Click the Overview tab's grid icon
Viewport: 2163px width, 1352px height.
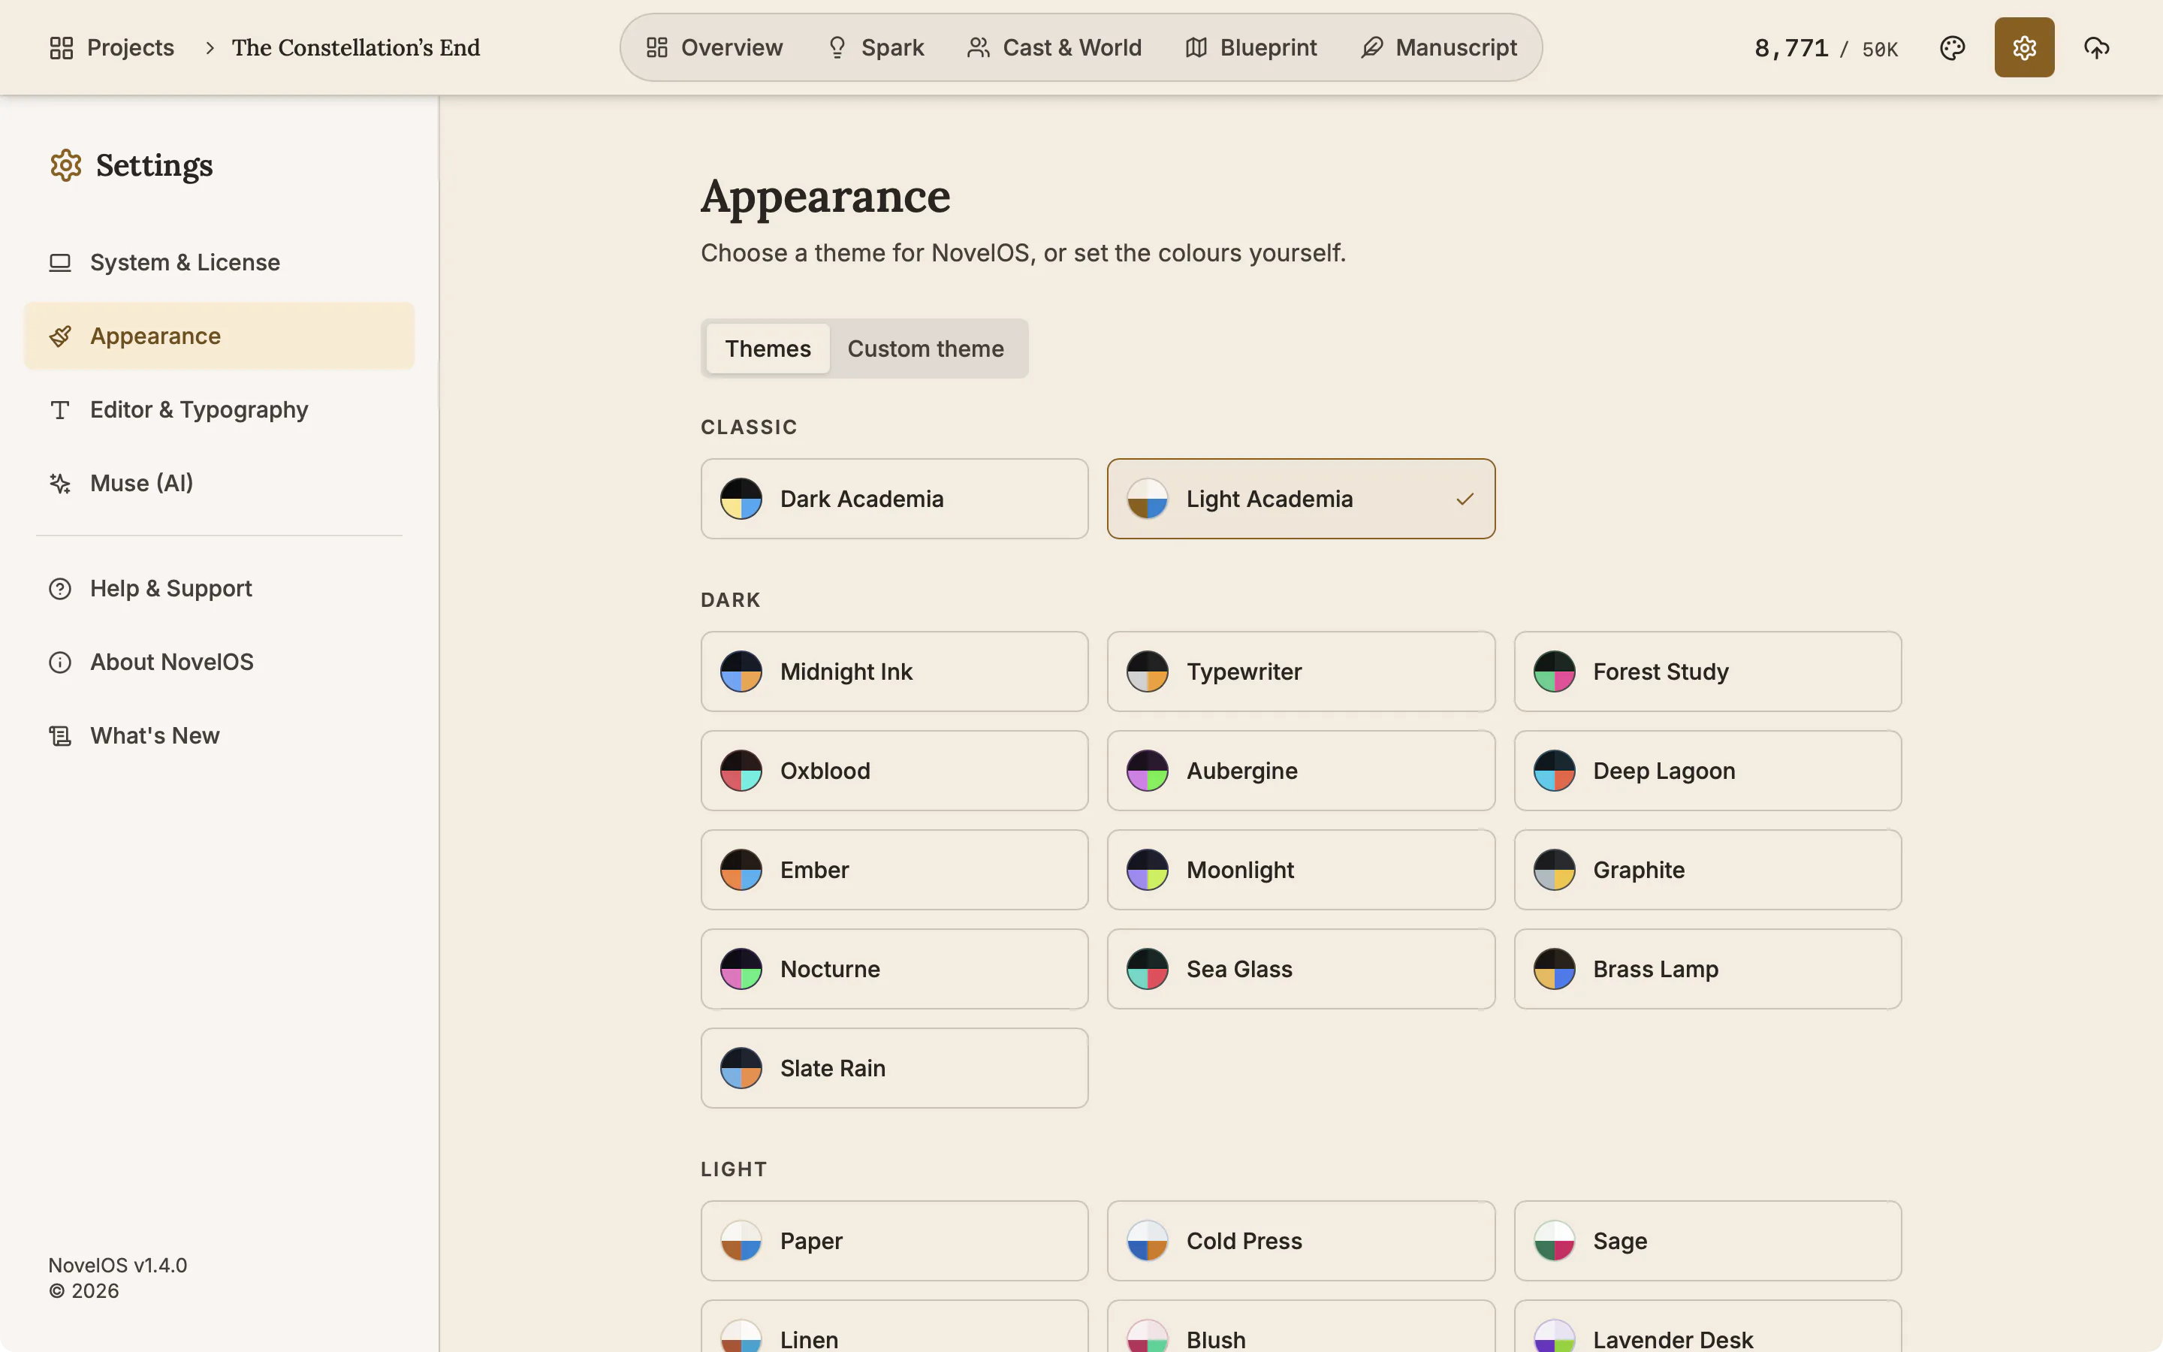[657, 47]
